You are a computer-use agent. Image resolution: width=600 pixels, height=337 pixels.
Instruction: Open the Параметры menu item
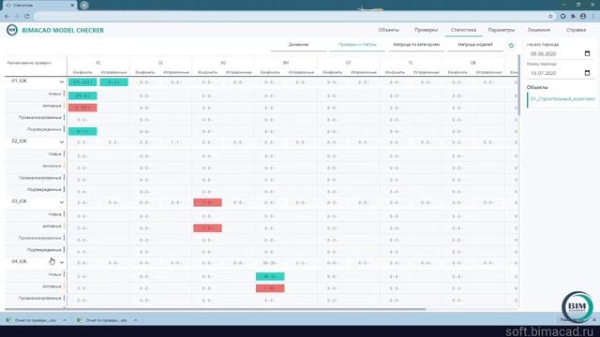point(502,30)
